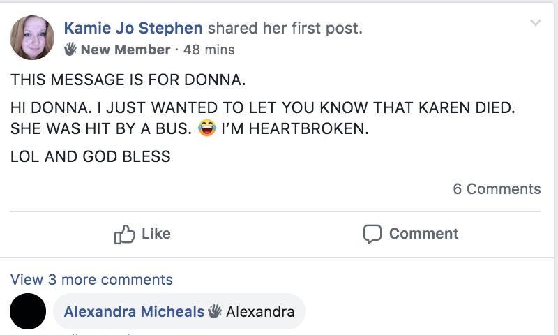Click the black commenter avatar

[x=28, y=311]
